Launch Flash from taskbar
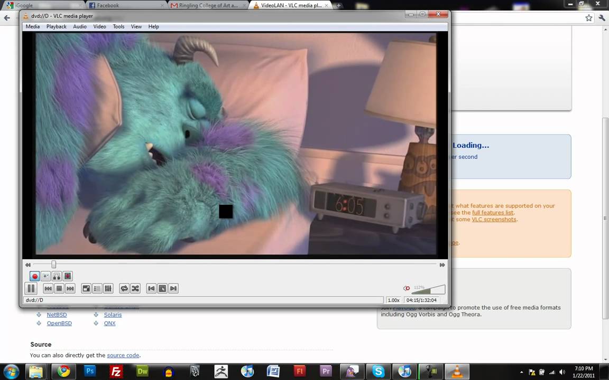The height and width of the screenshot is (380, 609). pos(299,372)
